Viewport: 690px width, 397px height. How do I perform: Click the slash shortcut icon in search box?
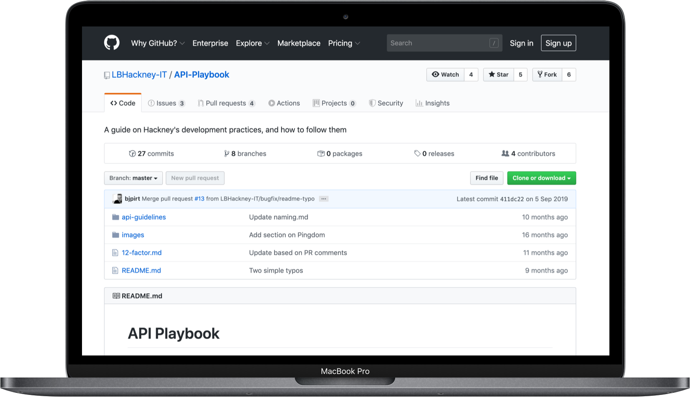tap(494, 43)
